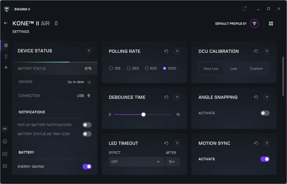Open the feedback chat sidebar icon
287x184 pixels.
click(5, 166)
